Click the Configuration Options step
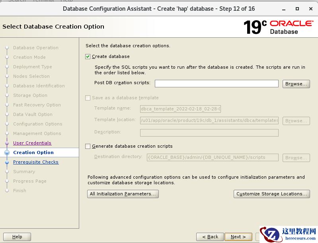This screenshot has width=318, height=243. coord(38,124)
